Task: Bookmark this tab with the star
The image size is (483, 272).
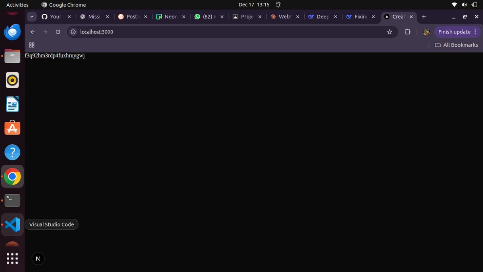Action: point(390,32)
